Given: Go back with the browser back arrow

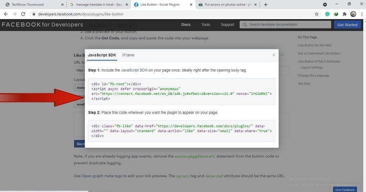Looking at the screenshot, I should [6, 14].
